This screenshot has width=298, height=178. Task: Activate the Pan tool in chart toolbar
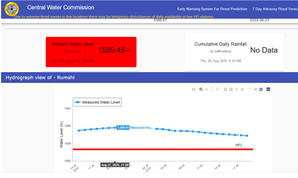coord(207,89)
